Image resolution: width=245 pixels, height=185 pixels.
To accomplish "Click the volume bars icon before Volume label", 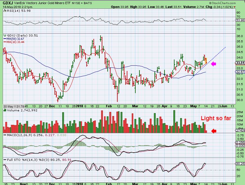I will coord(5,110).
